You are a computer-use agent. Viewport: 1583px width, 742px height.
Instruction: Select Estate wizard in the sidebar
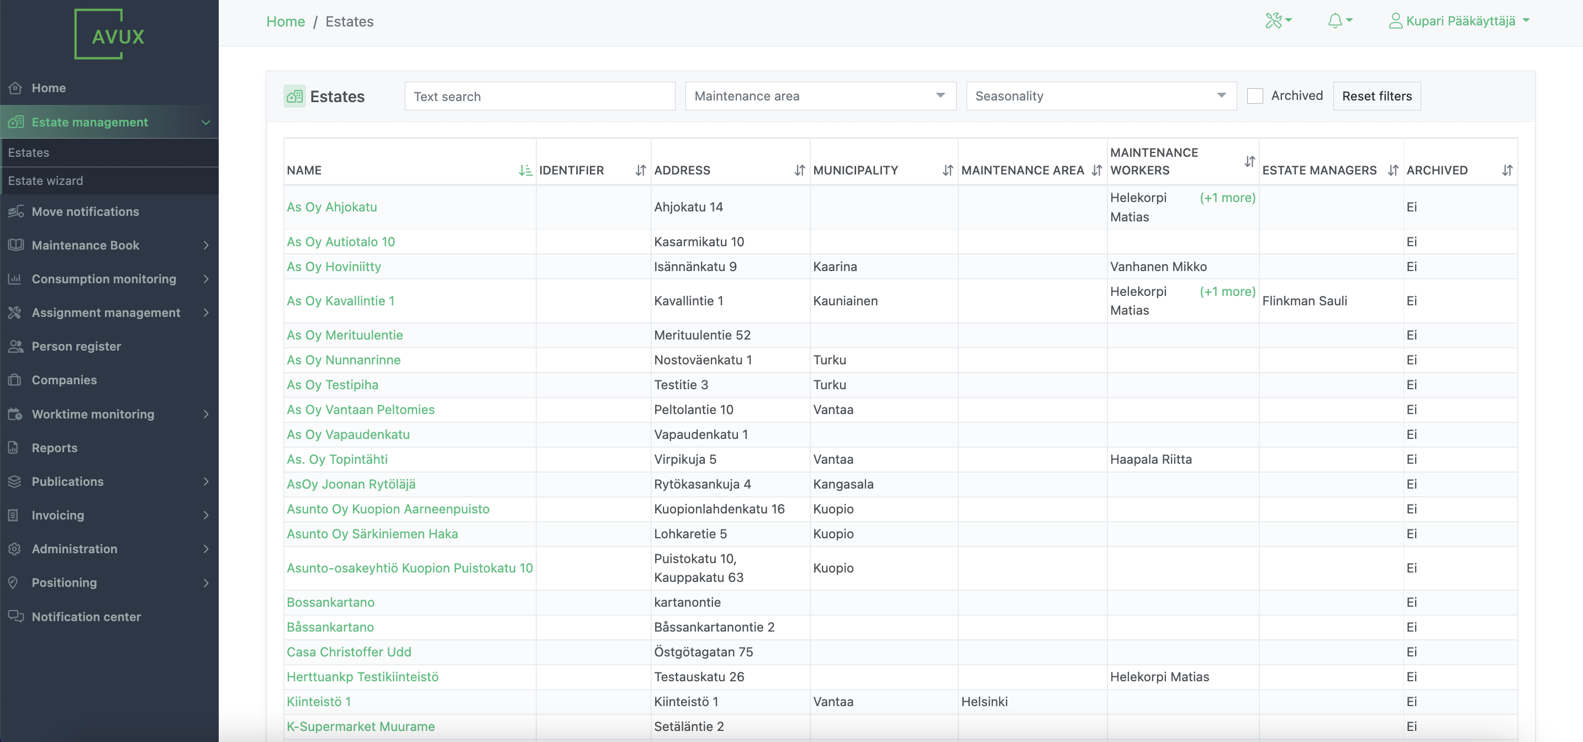pyautogui.click(x=46, y=181)
